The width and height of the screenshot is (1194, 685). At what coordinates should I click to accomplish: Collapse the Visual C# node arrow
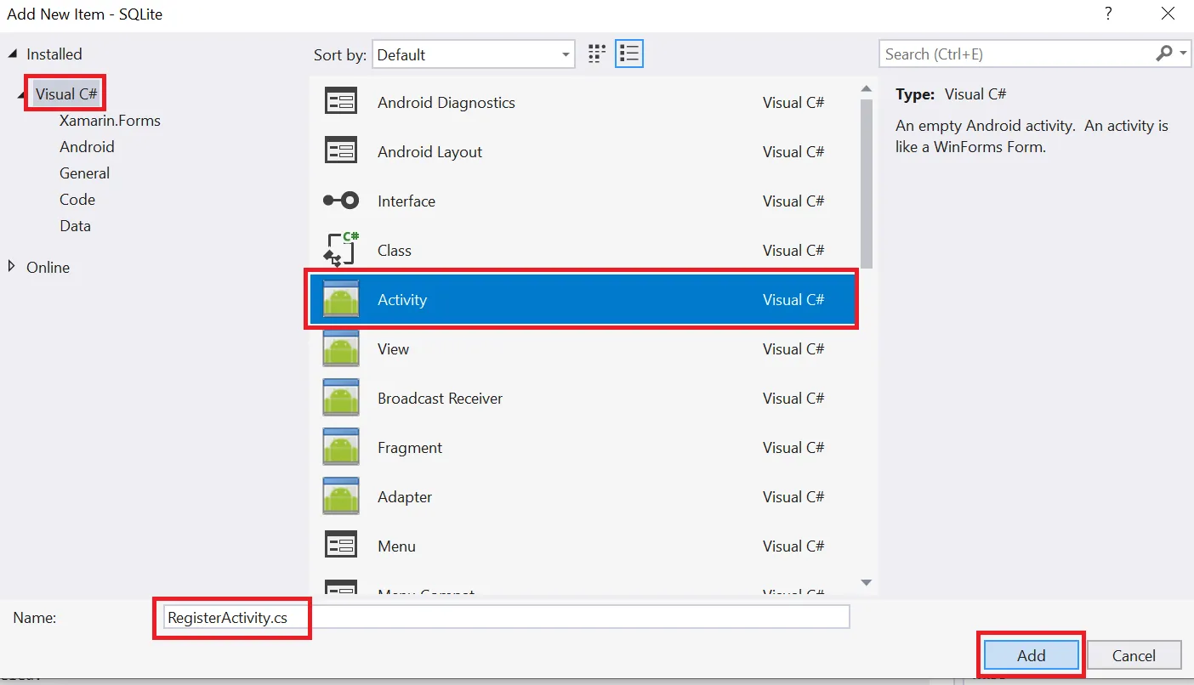pos(23,96)
